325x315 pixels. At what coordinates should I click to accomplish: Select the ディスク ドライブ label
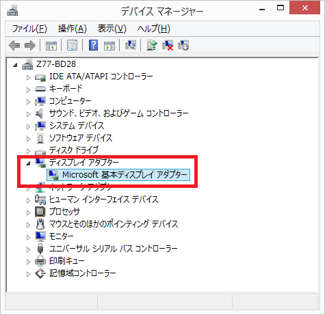74,150
